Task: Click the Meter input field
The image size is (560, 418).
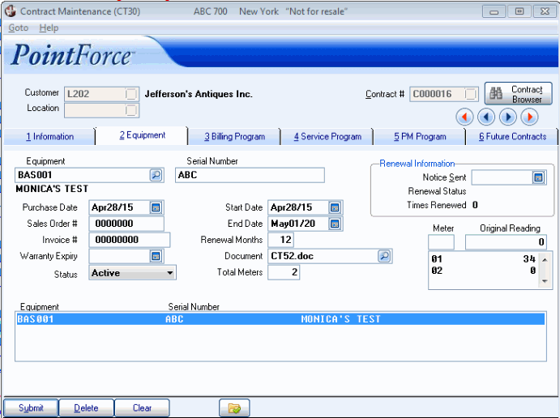Action: [441, 242]
